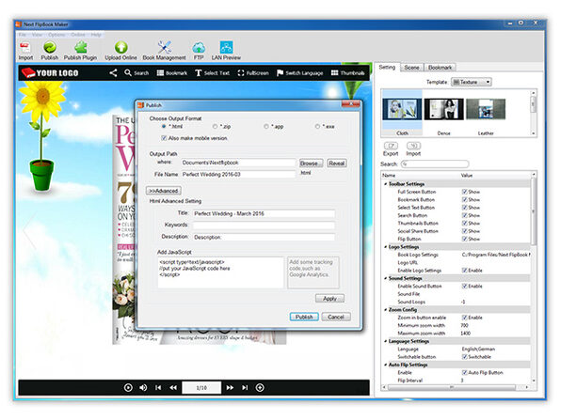Click Publish in the dialog
Image resolution: width=561 pixels, height=420 pixels.
pos(304,317)
